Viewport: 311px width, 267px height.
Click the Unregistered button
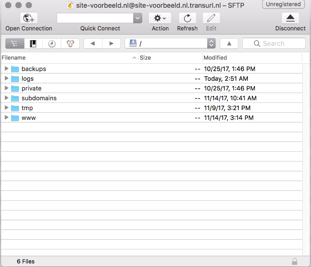pos(283,4)
